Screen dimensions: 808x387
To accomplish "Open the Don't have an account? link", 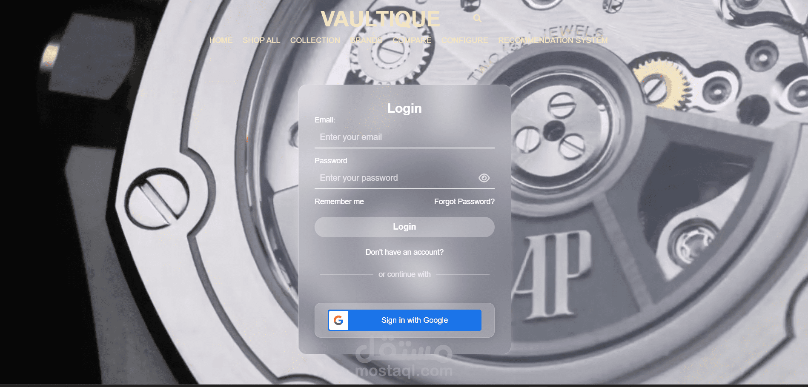I will point(404,252).
